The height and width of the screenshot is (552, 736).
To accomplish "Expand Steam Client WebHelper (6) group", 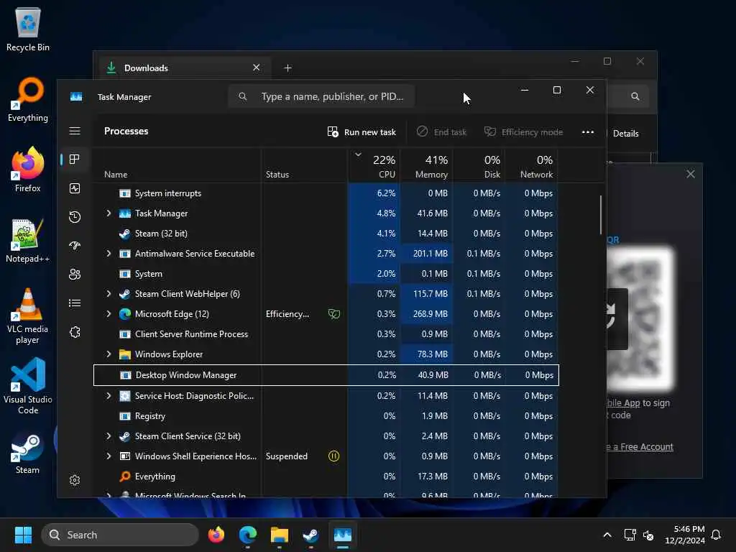I will (x=109, y=294).
